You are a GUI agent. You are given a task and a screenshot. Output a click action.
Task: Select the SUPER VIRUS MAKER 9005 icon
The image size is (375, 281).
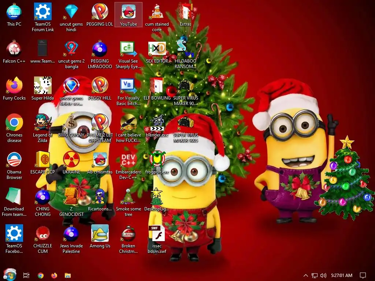185,128
